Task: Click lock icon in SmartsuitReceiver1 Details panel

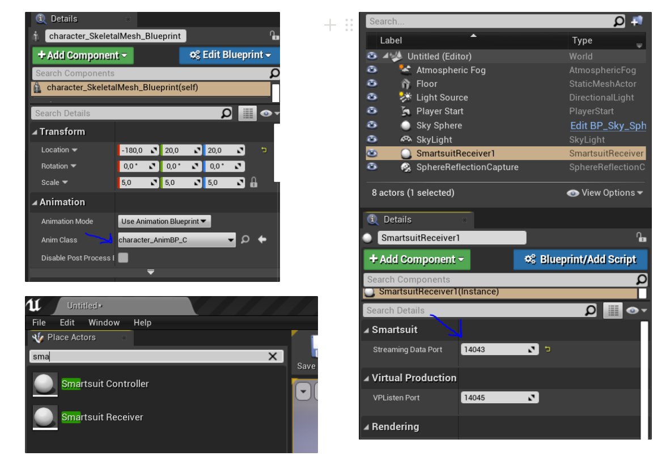Action: pyautogui.click(x=641, y=237)
